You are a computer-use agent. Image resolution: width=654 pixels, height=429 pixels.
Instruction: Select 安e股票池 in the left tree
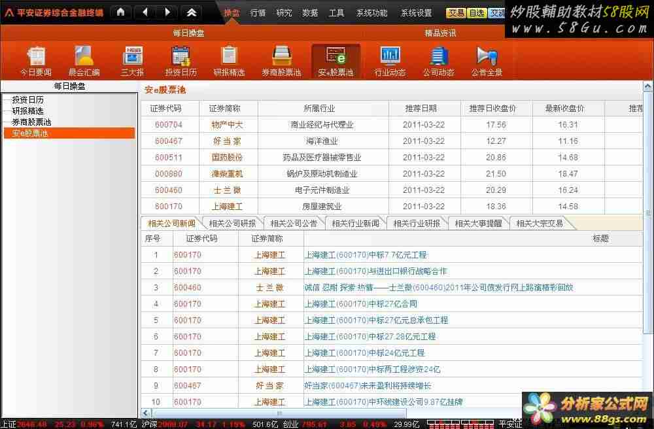coord(69,133)
